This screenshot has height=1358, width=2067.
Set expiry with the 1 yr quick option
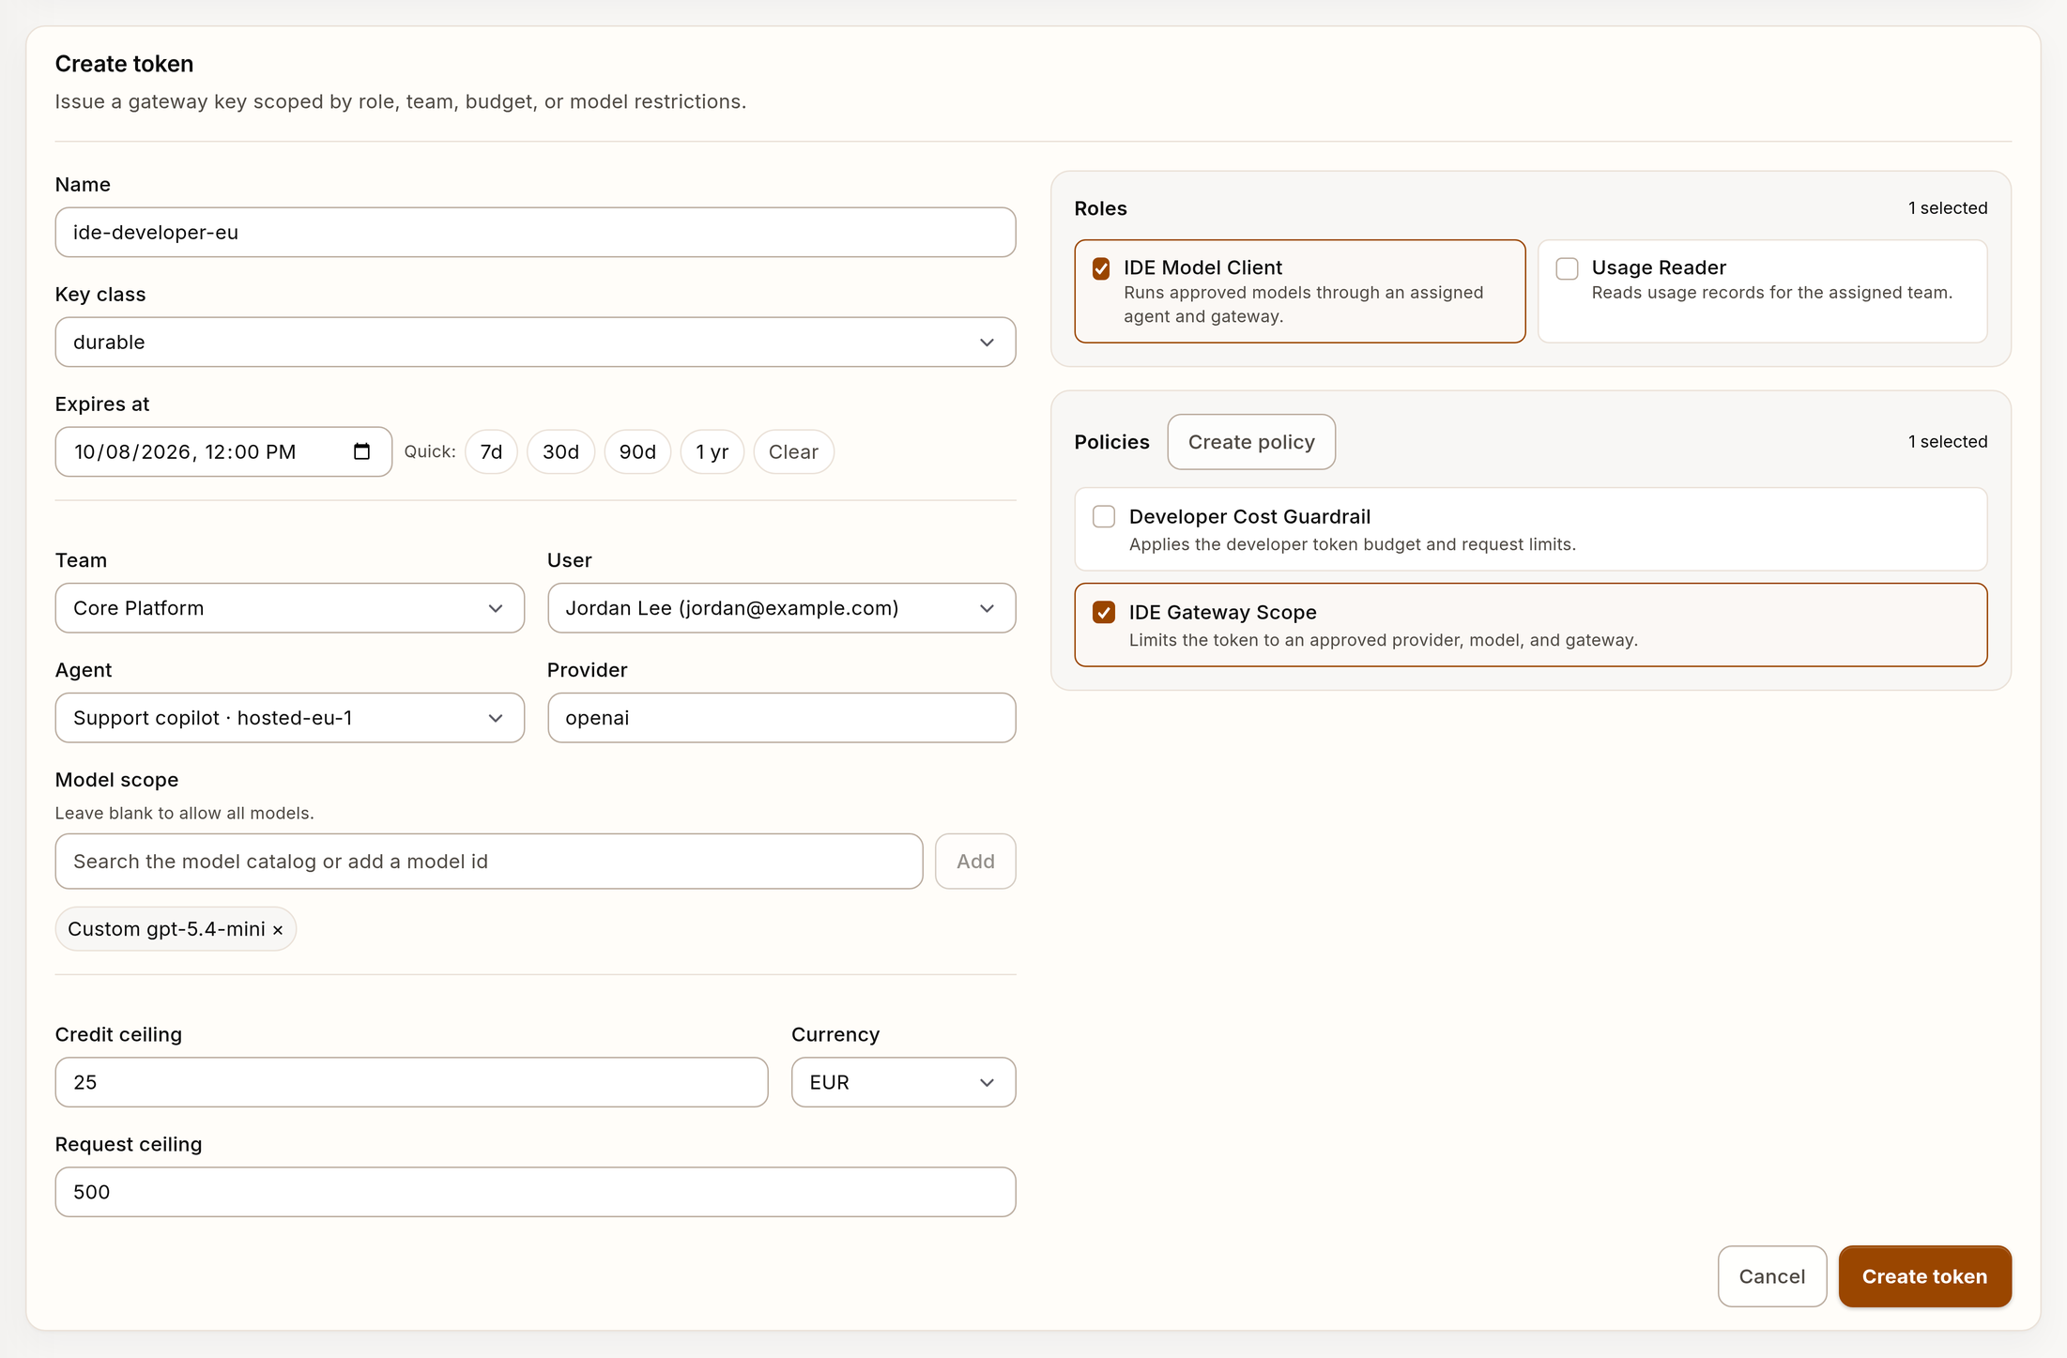click(x=712, y=451)
